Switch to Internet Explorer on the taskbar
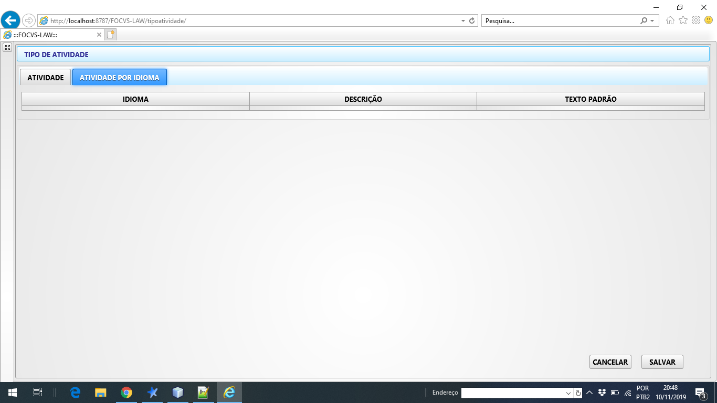717x403 pixels. click(x=229, y=393)
